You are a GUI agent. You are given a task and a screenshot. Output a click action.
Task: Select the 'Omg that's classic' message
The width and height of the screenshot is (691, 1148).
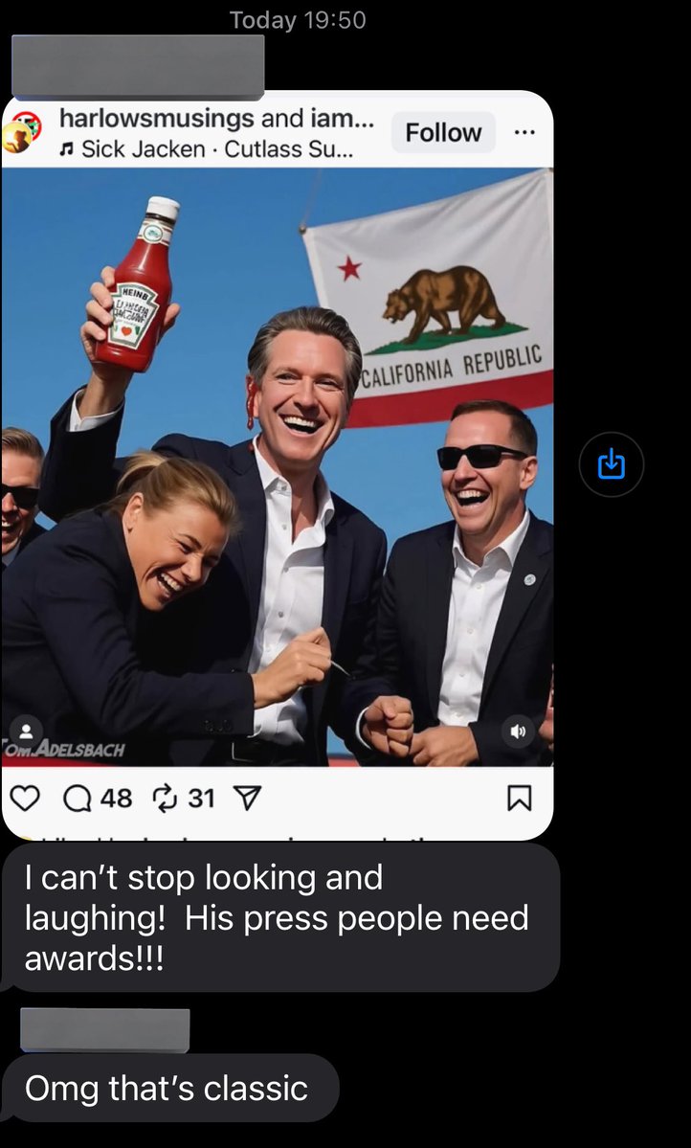[170, 1088]
